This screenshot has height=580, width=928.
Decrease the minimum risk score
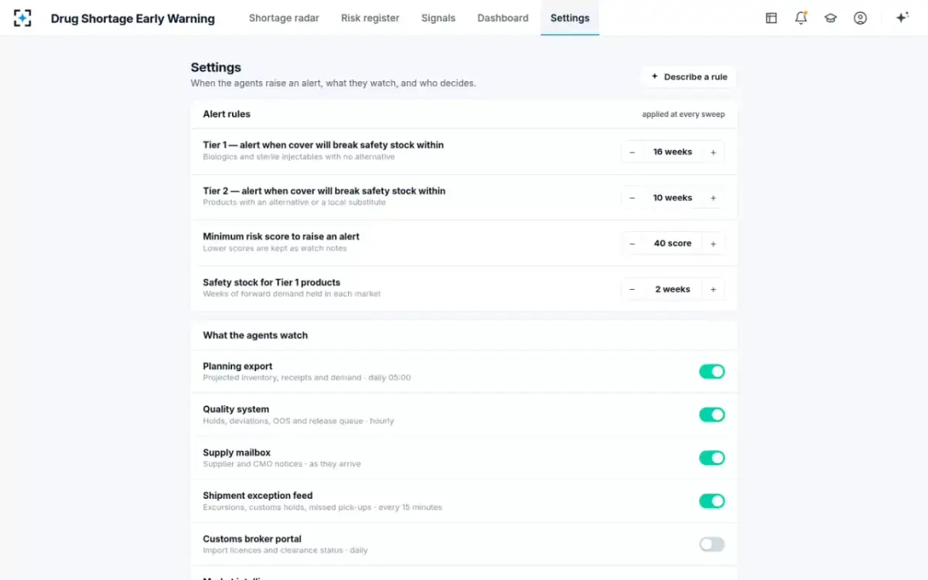pyautogui.click(x=632, y=244)
